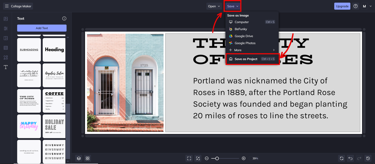This screenshot has width=375, height=164.
Task: Click the reset rotate icon at bottom right
Action: [342, 158]
